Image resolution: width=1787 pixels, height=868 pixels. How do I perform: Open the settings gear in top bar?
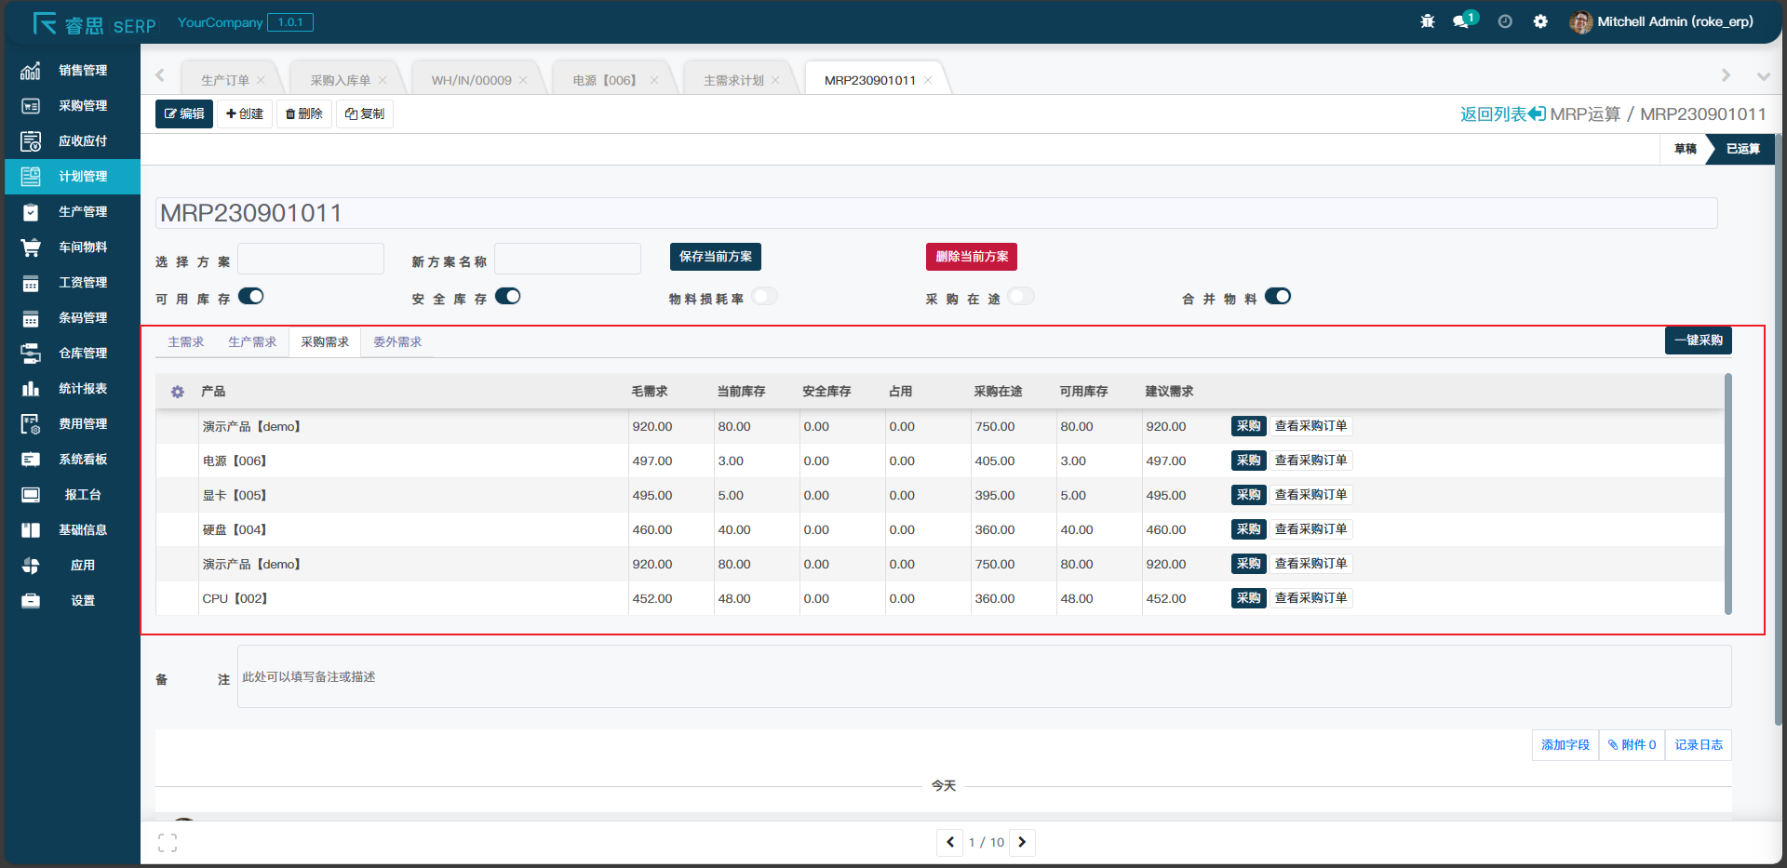tap(1540, 21)
